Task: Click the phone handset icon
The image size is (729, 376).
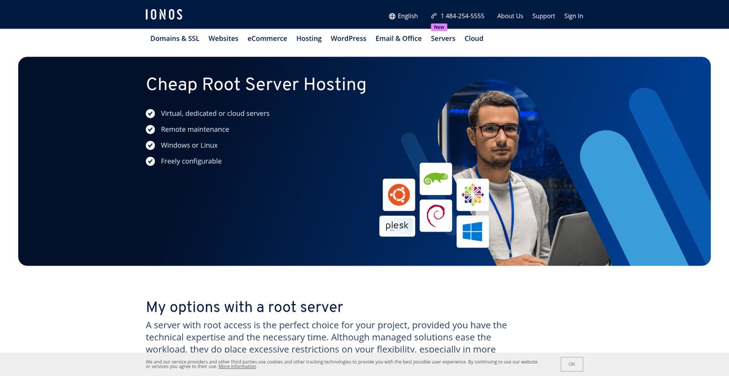Action: (434, 16)
